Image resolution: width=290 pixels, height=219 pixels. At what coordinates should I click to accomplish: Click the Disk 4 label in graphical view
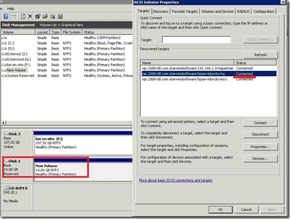15,161
